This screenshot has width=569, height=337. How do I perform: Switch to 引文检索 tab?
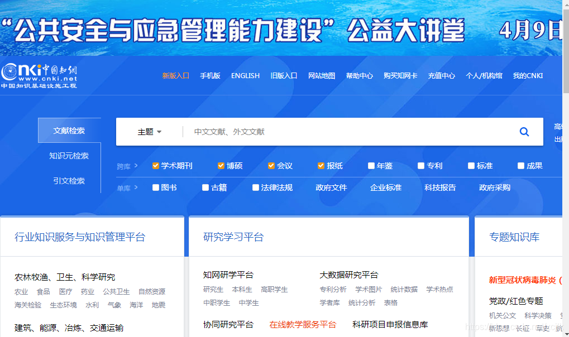[x=69, y=181]
